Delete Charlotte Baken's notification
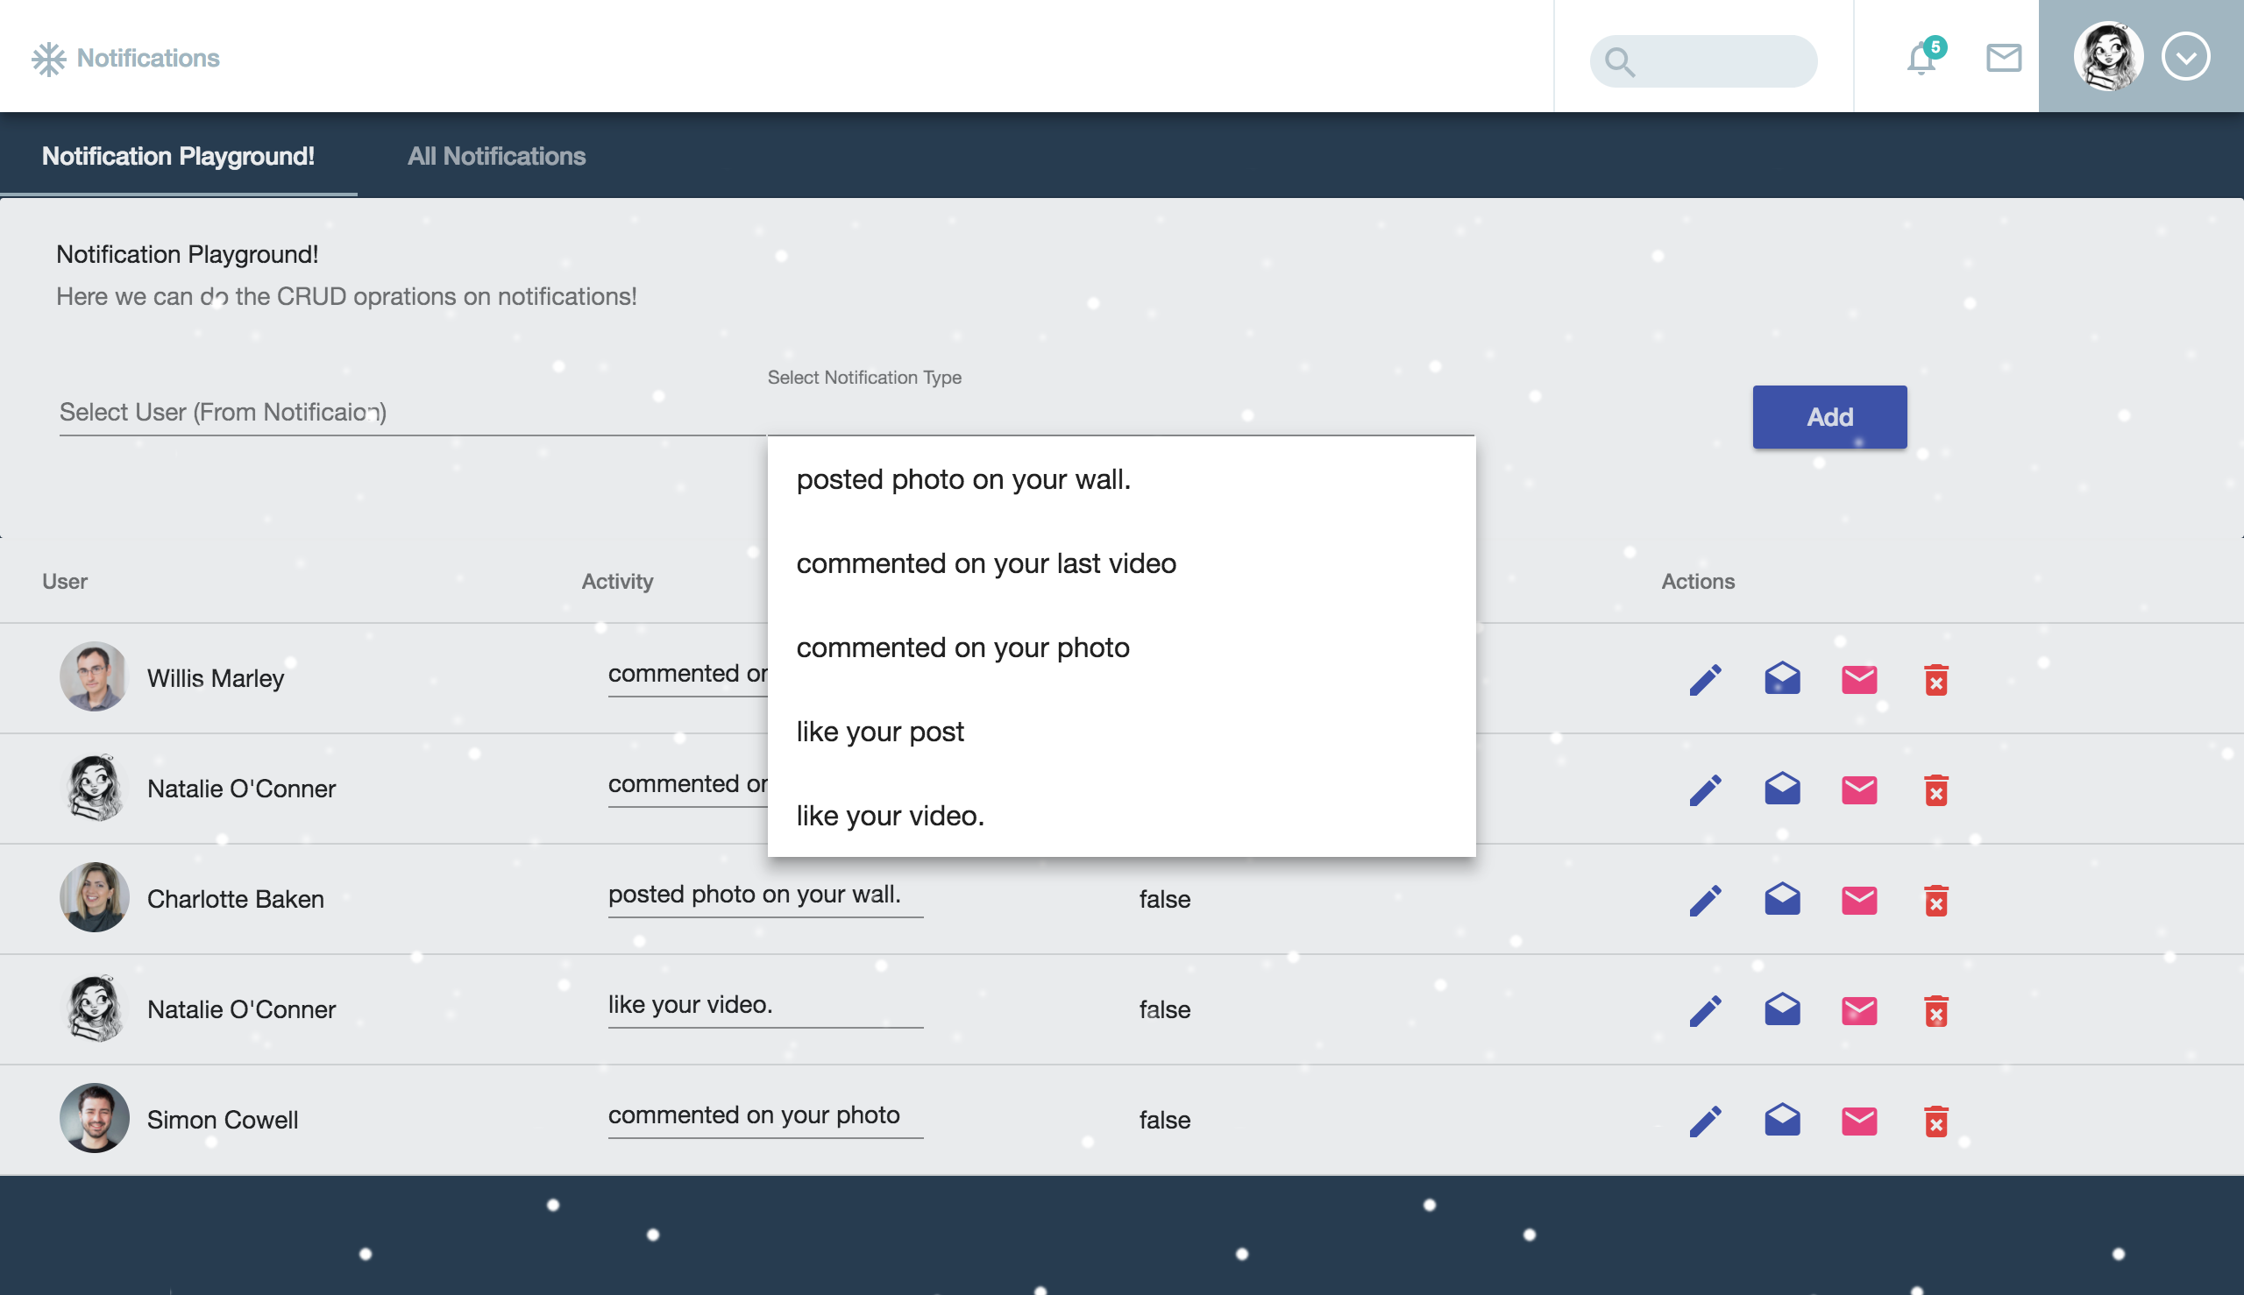The width and height of the screenshot is (2244, 1295). pyautogui.click(x=1936, y=900)
